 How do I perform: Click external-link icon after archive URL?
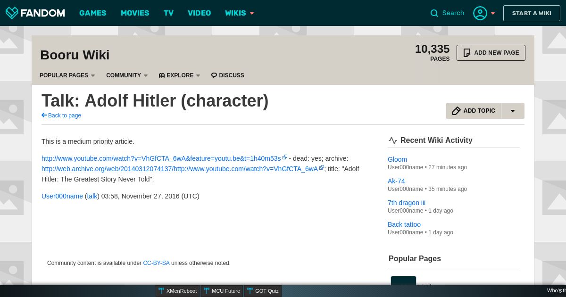click(x=322, y=167)
